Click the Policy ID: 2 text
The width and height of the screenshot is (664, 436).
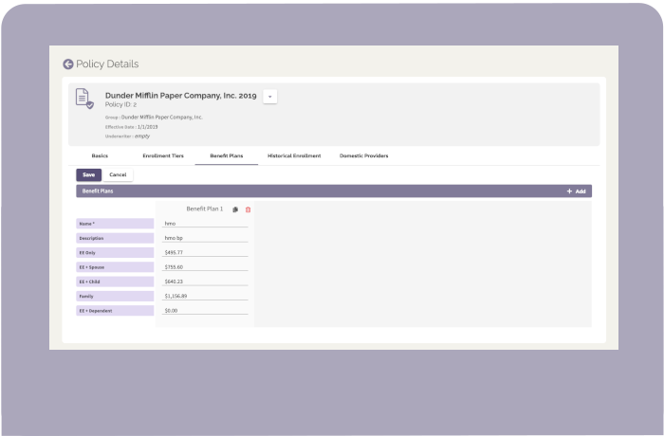[120, 104]
